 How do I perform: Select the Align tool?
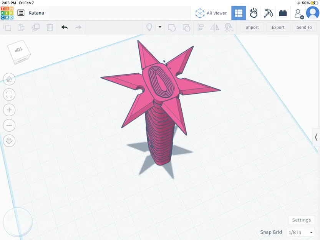pos(201,27)
